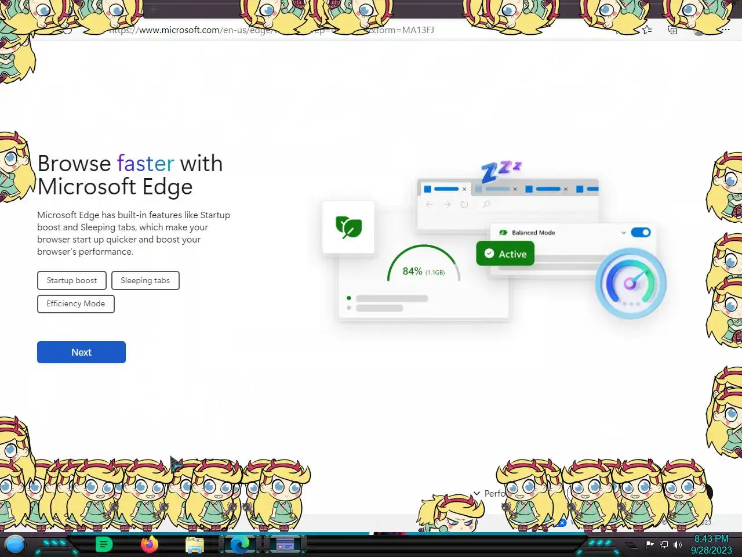Open the volume speaker icon in tray

[677, 545]
